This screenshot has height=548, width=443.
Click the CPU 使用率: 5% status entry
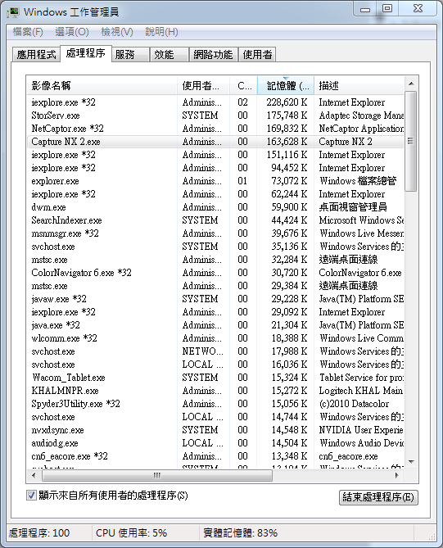click(x=131, y=533)
